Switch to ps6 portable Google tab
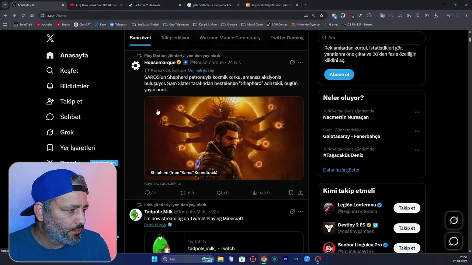472x265 pixels. [212, 5]
